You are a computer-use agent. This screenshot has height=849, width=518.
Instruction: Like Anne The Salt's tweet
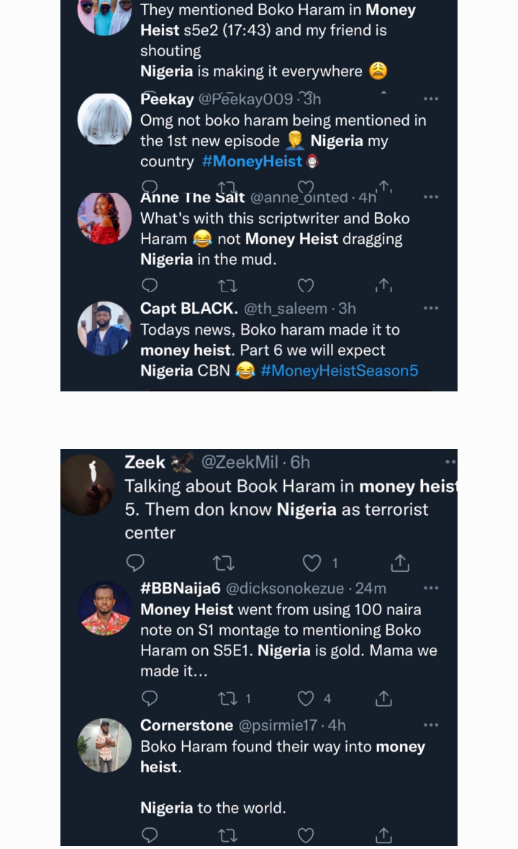pyautogui.click(x=306, y=286)
